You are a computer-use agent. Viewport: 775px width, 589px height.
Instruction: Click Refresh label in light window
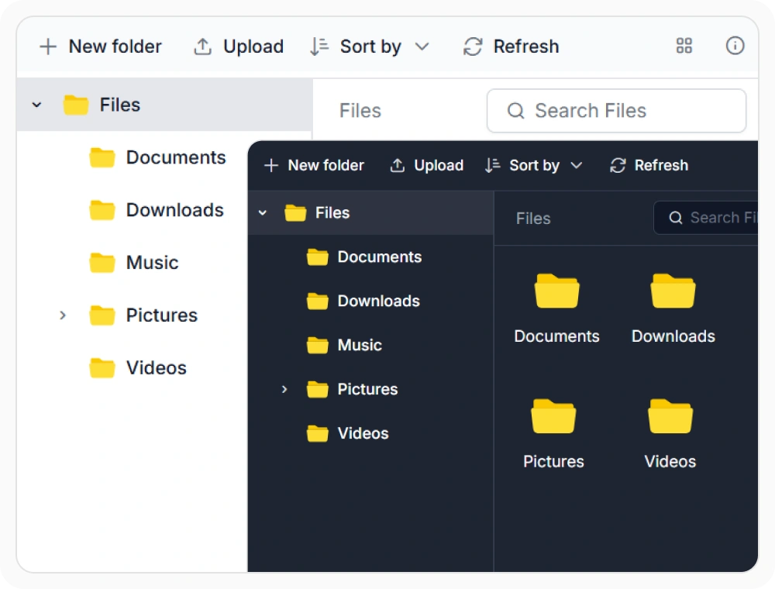pos(526,46)
